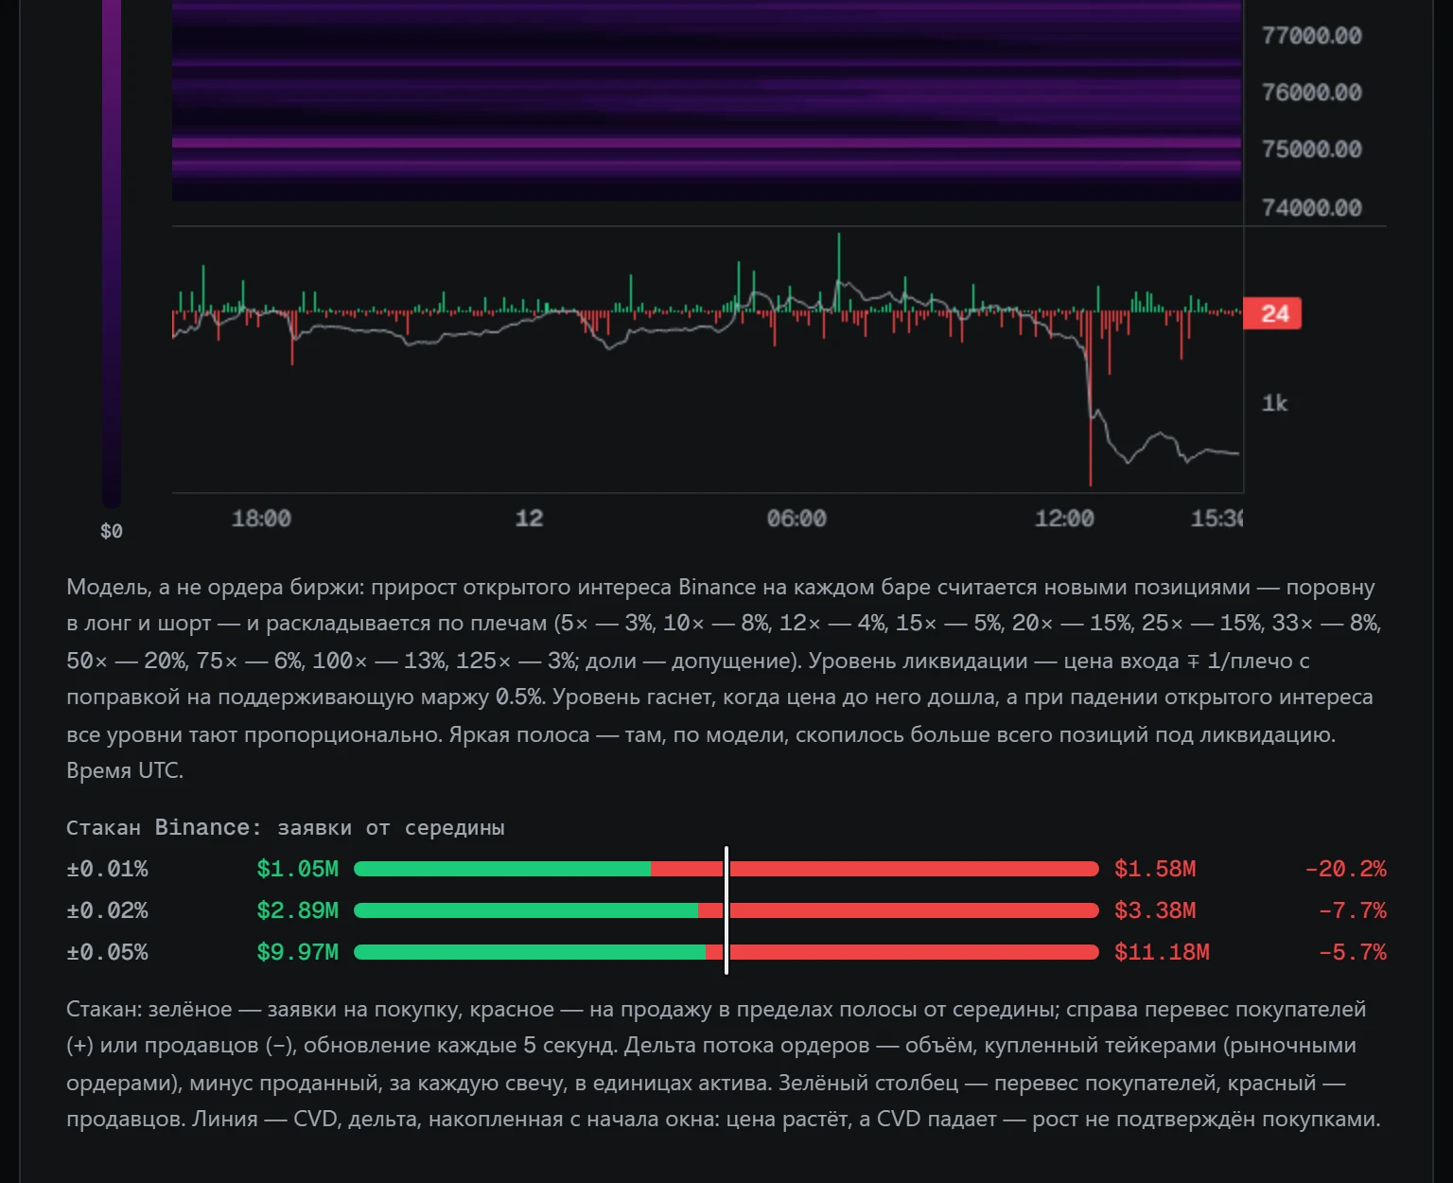The image size is (1453, 1183).
Task: Click the $9.97M bid volume value
Action: click(x=297, y=952)
